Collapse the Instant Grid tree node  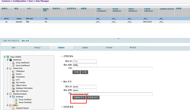(x=8, y=68)
